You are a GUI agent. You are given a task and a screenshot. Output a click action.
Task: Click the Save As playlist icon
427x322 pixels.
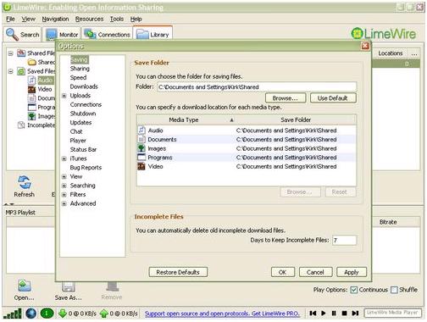point(69,286)
